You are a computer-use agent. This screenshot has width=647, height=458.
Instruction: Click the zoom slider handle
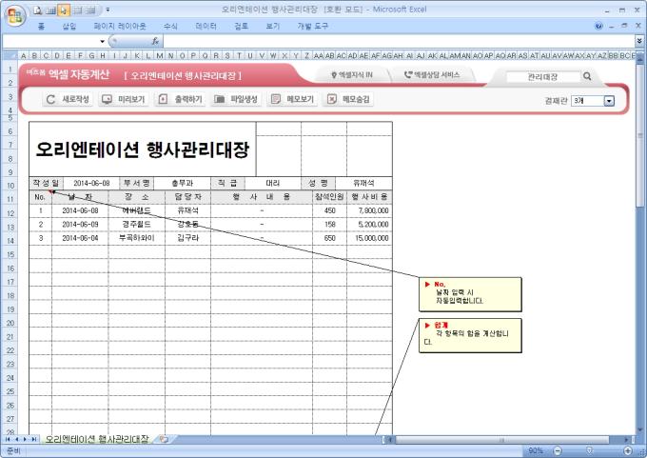point(589,450)
